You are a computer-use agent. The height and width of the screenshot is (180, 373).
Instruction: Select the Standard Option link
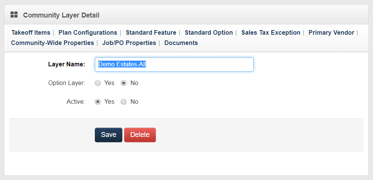209,33
